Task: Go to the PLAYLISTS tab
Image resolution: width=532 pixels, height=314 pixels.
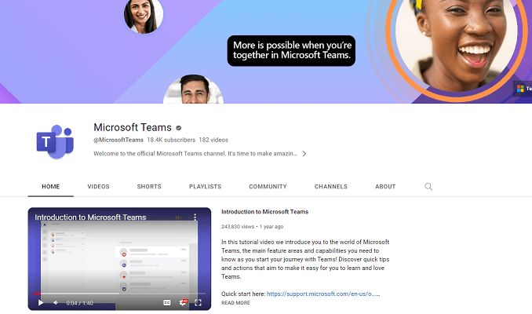Action: click(206, 186)
